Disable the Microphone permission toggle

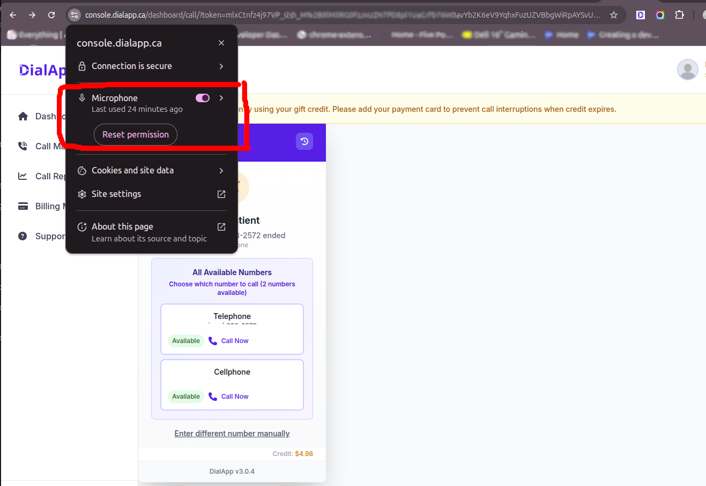203,97
